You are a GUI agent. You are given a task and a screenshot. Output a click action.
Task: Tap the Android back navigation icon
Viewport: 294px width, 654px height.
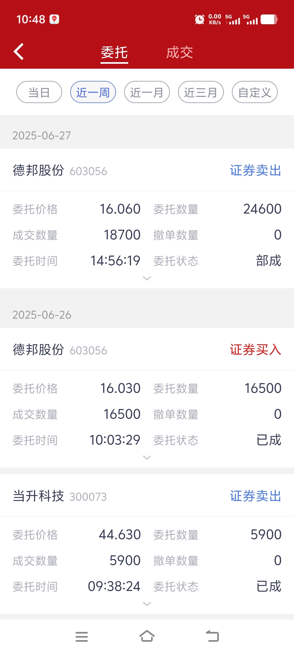pos(212,636)
